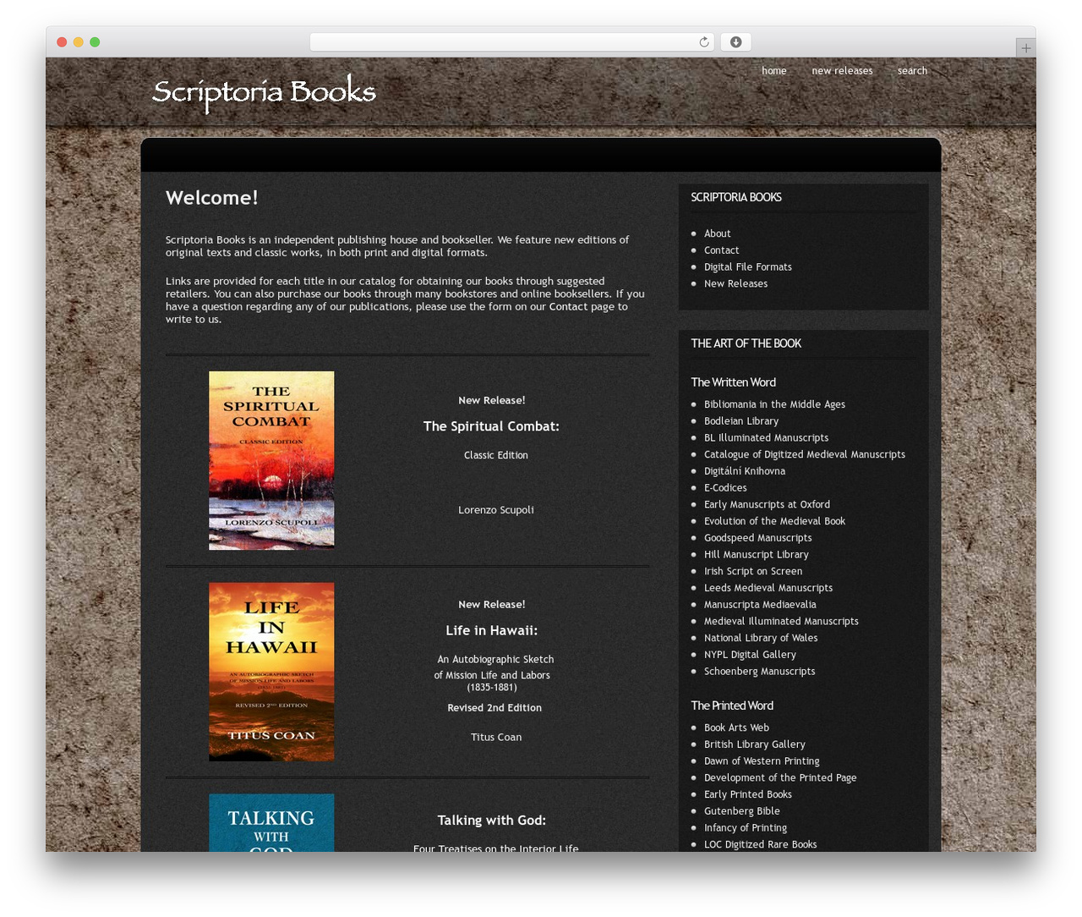The image size is (1082, 917).
Task: Open Digital File Formats link
Action: 747,267
